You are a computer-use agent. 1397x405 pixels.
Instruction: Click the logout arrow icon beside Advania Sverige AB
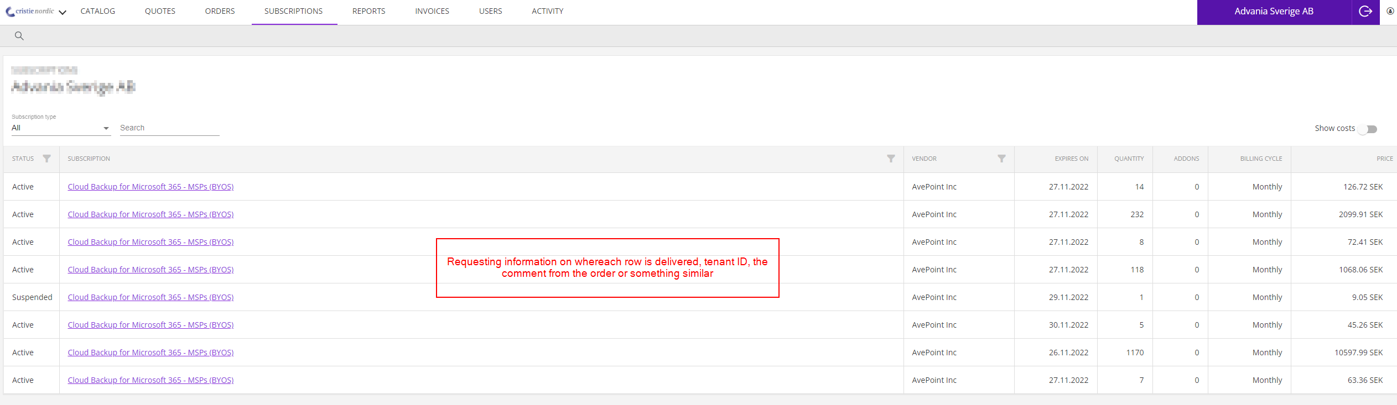pos(1365,12)
